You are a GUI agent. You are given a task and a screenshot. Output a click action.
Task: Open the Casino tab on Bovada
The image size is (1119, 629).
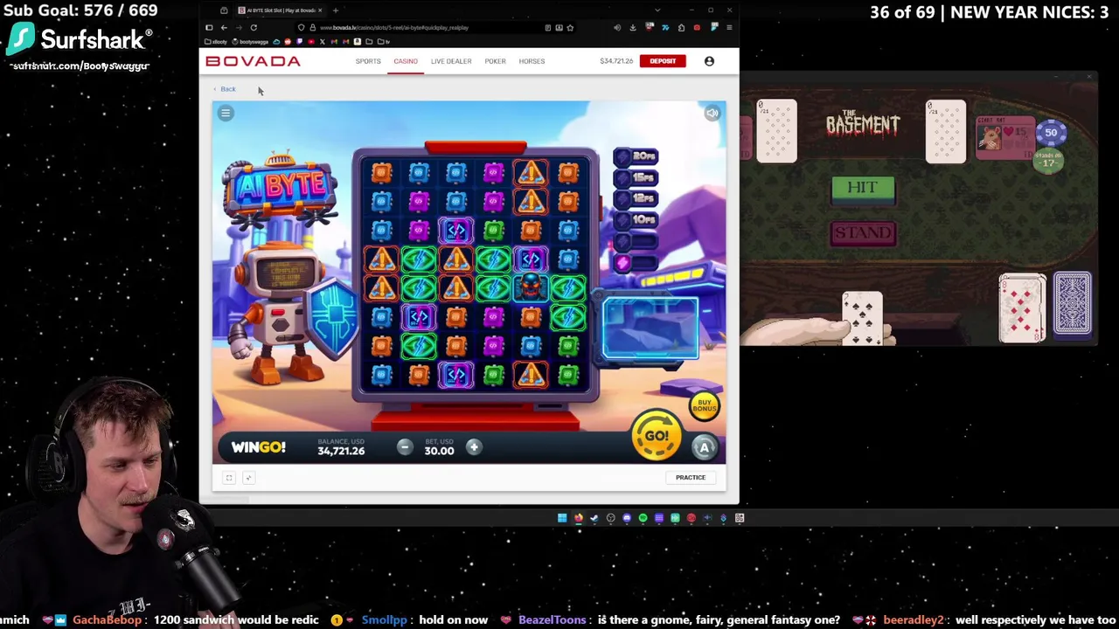(406, 61)
